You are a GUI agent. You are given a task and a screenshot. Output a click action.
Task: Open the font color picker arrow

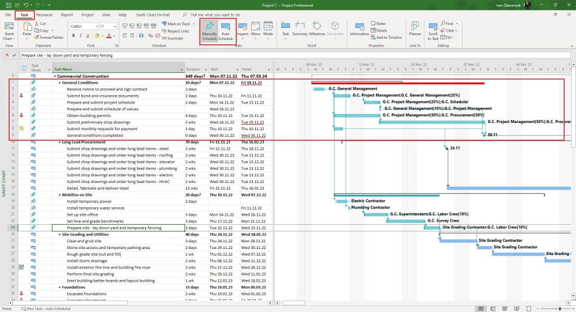point(115,36)
